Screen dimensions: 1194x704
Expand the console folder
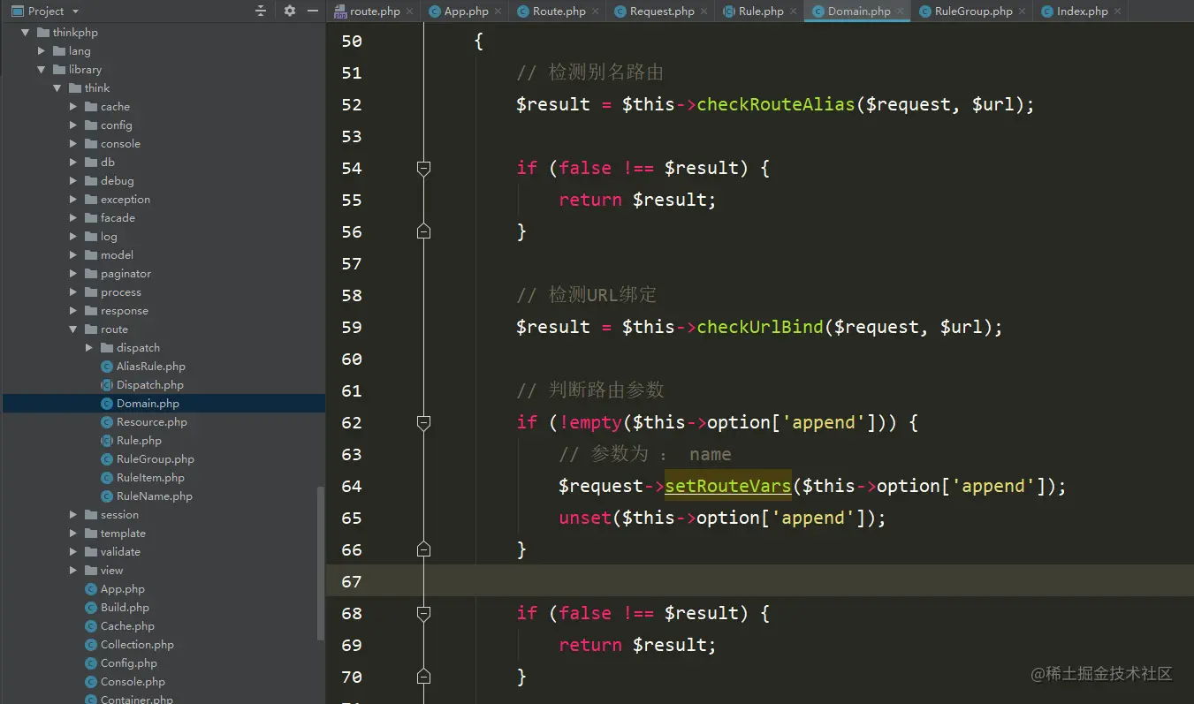[73, 144]
